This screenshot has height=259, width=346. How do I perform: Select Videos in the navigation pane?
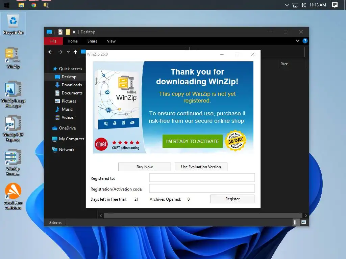click(x=64, y=117)
